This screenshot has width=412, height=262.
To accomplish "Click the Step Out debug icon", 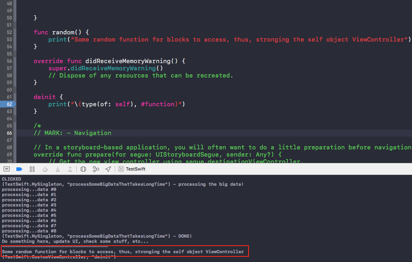I will coord(70,169).
